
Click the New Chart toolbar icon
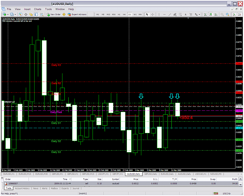pos(4,14)
